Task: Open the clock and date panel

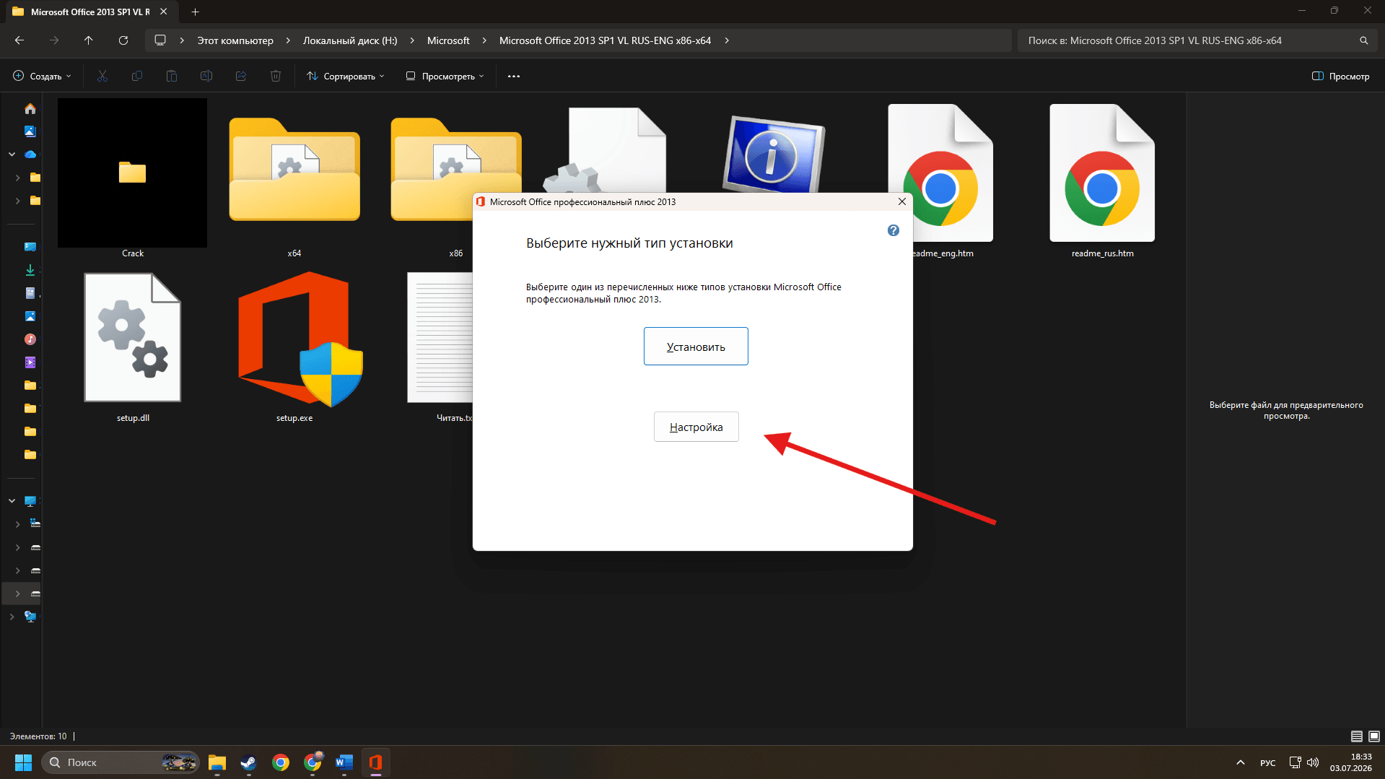Action: tap(1350, 762)
